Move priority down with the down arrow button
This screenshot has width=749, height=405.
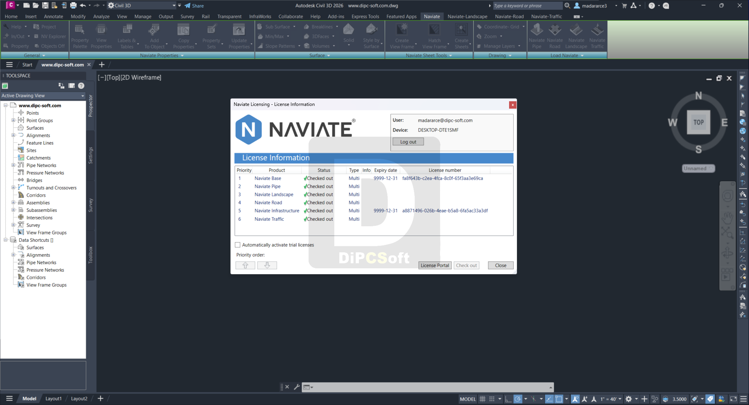[x=267, y=265]
